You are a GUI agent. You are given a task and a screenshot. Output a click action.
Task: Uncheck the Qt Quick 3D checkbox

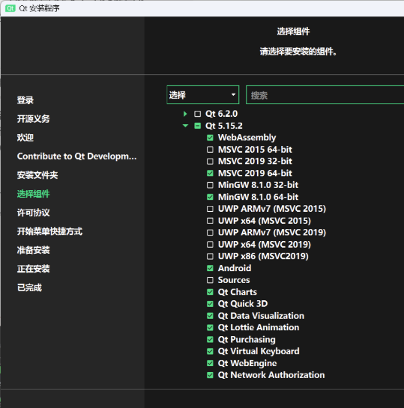[210, 304]
